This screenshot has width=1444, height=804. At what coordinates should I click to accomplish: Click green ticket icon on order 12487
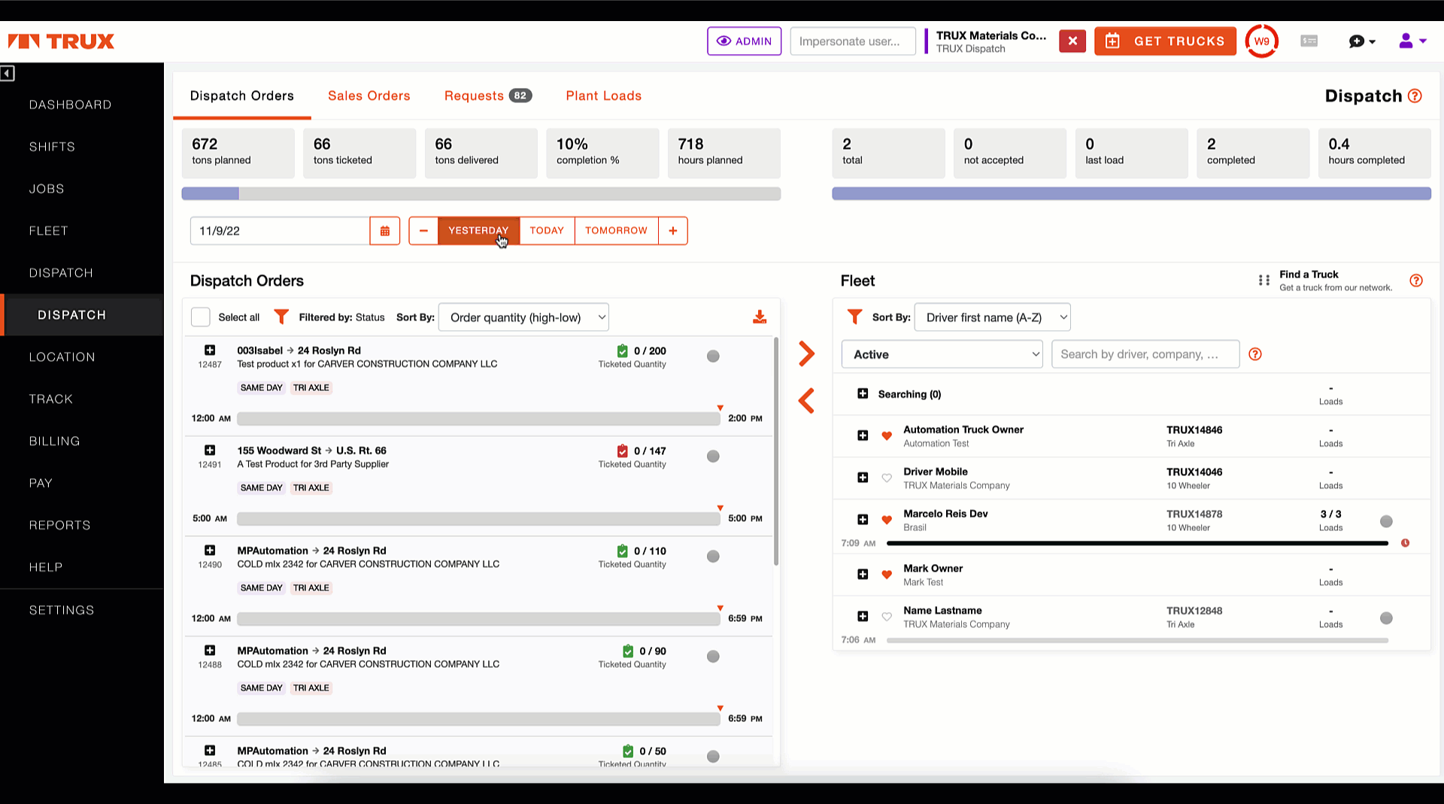[623, 350]
